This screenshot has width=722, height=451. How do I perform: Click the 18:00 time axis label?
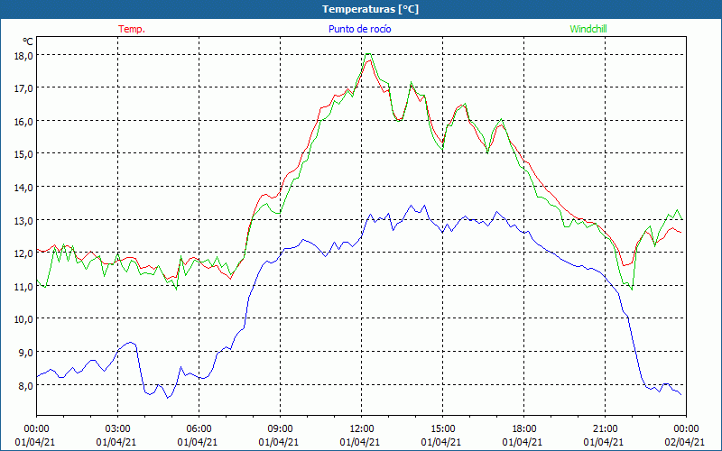point(524,429)
